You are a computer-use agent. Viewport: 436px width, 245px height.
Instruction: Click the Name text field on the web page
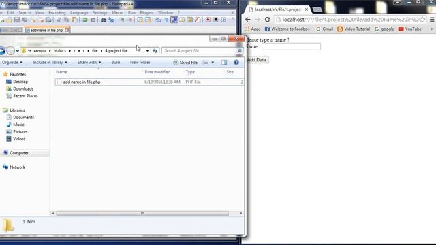coord(291,47)
